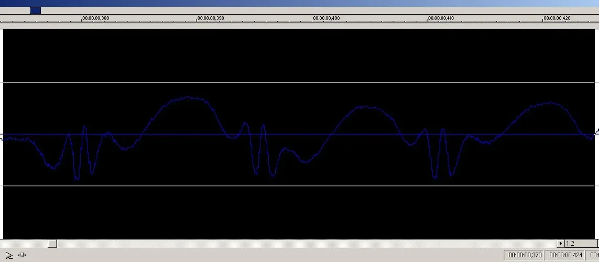Click the blue position block in overview bar
The width and height of the screenshot is (599, 262).
click(x=35, y=10)
